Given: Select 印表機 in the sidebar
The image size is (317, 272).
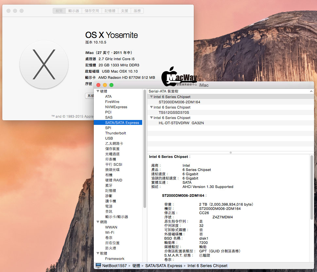Looking at the screenshot, I should 110,159.
